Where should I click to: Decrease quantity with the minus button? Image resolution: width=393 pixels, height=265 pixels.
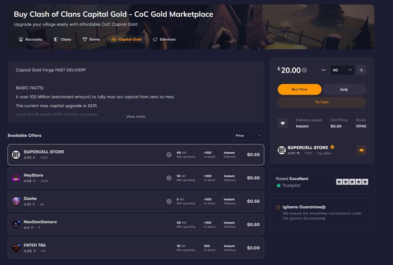pyautogui.click(x=324, y=70)
